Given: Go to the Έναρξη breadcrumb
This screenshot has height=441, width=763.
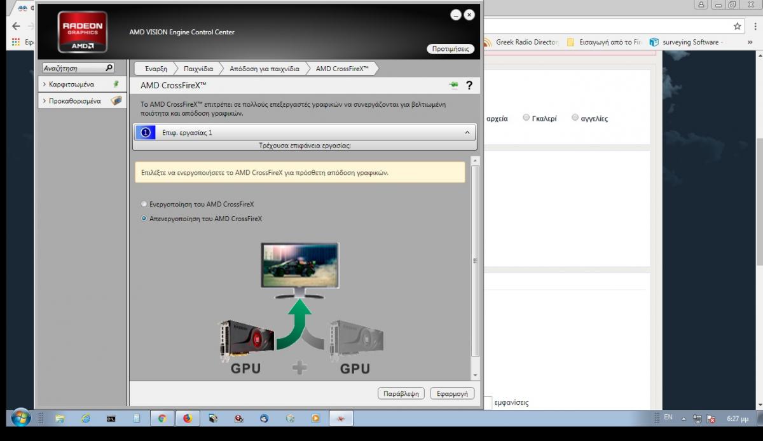Looking at the screenshot, I should [x=156, y=69].
